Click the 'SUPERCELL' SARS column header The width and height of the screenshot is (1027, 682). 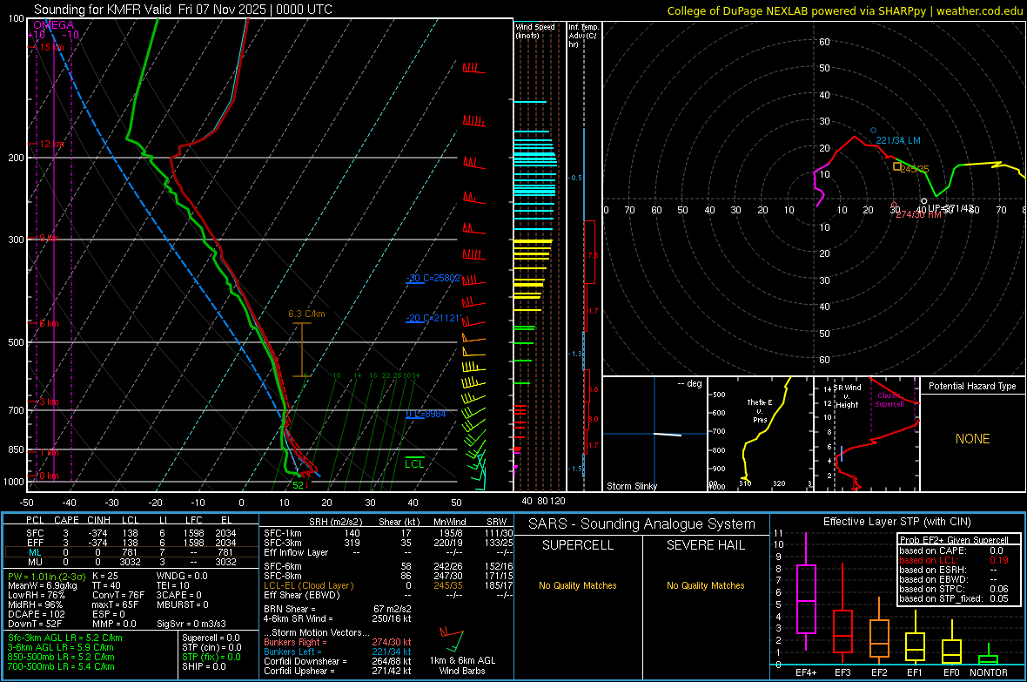[x=578, y=545]
